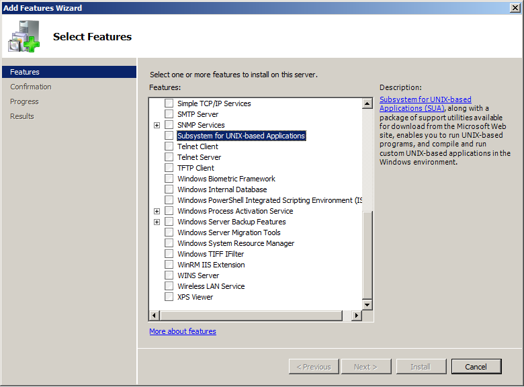524x387 pixels.
Task: Check the XPS Viewer checkbox
Action: coord(169,297)
